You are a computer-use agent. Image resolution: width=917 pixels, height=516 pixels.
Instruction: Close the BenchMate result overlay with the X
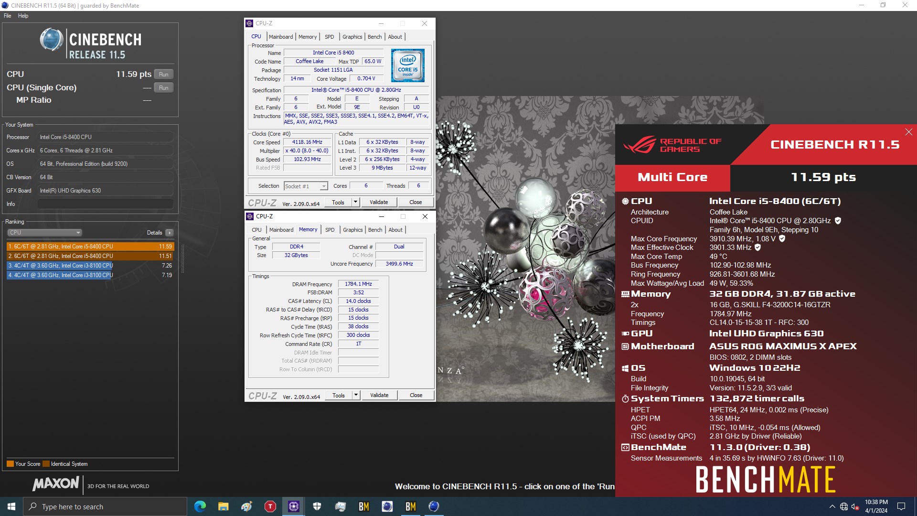(908, 132)
